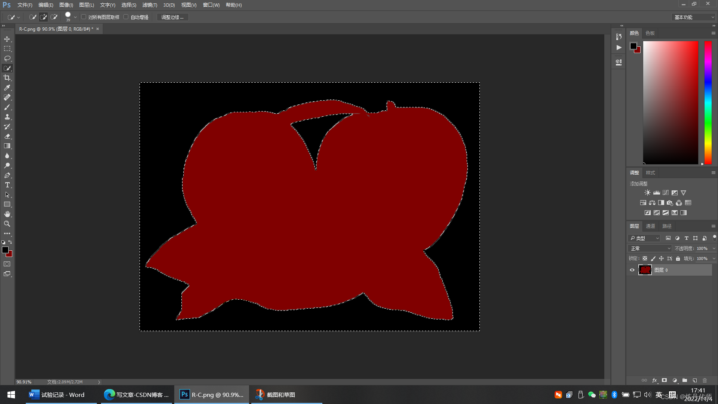Add a Curves adjustment

click(666, 193)
